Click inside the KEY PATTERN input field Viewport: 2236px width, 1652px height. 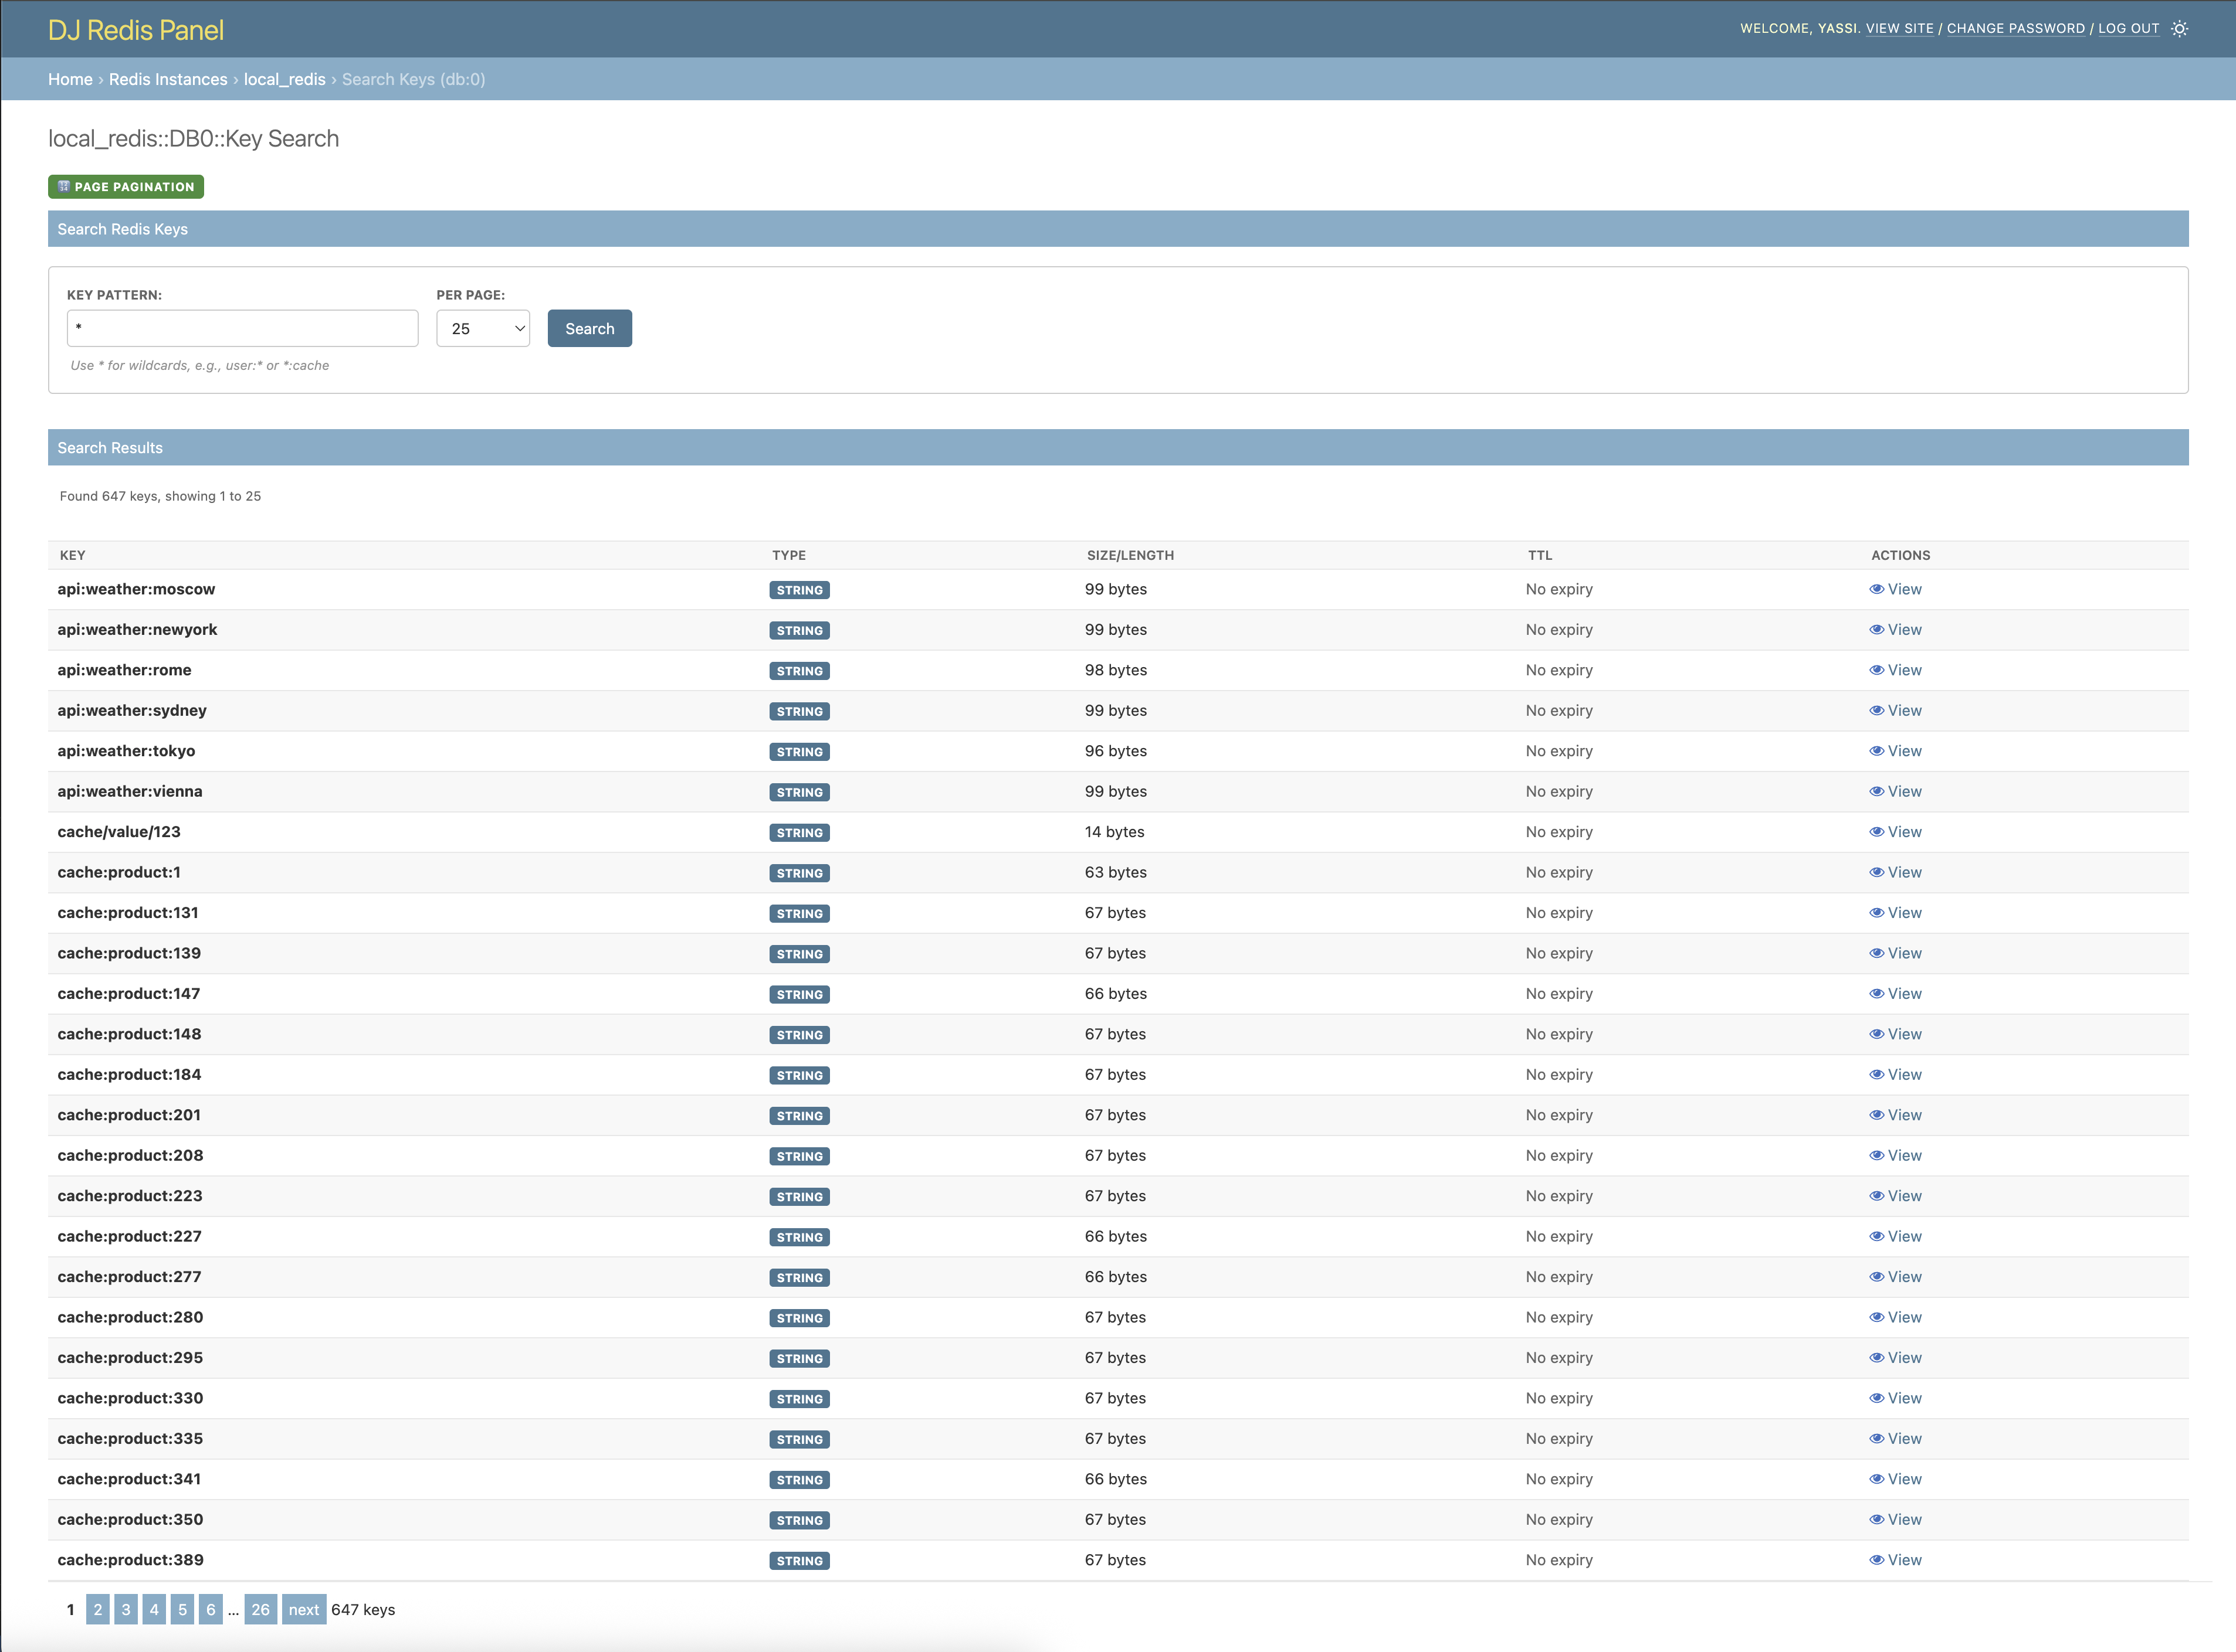242,328
